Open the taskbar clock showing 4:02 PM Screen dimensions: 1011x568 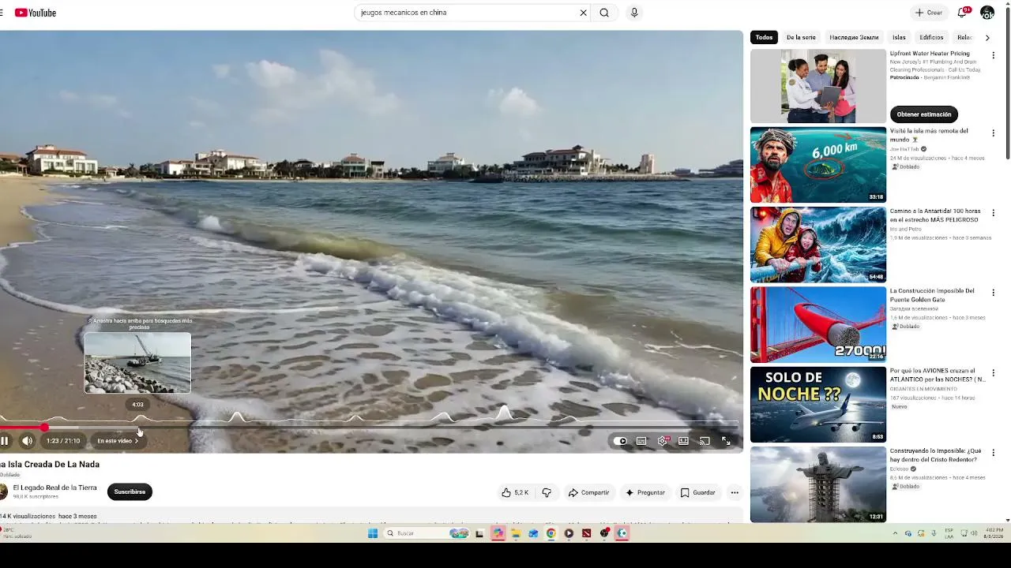tap(993, 533)
